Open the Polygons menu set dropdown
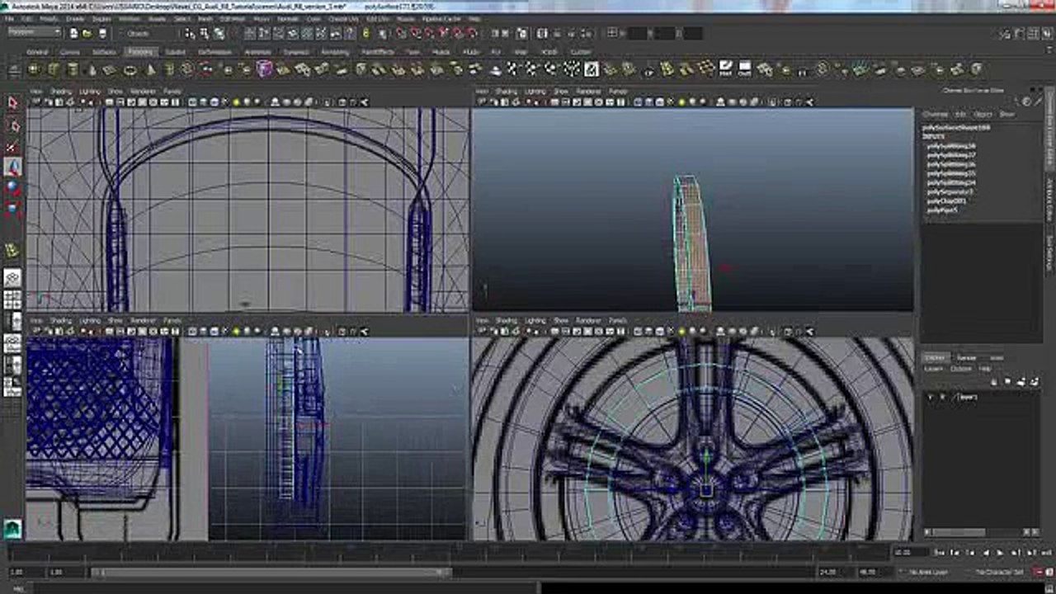 [x=35, y=33]
